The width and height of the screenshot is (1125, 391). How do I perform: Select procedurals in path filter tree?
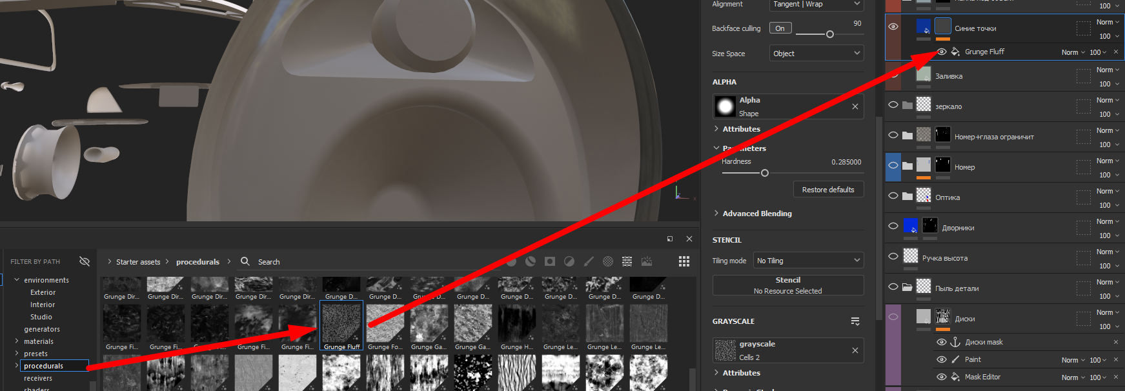click(44, 366)
